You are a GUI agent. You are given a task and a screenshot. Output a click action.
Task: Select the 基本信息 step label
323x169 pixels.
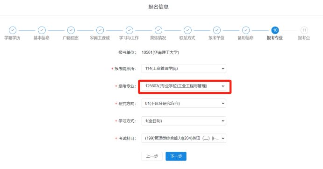tap(42, 38)
